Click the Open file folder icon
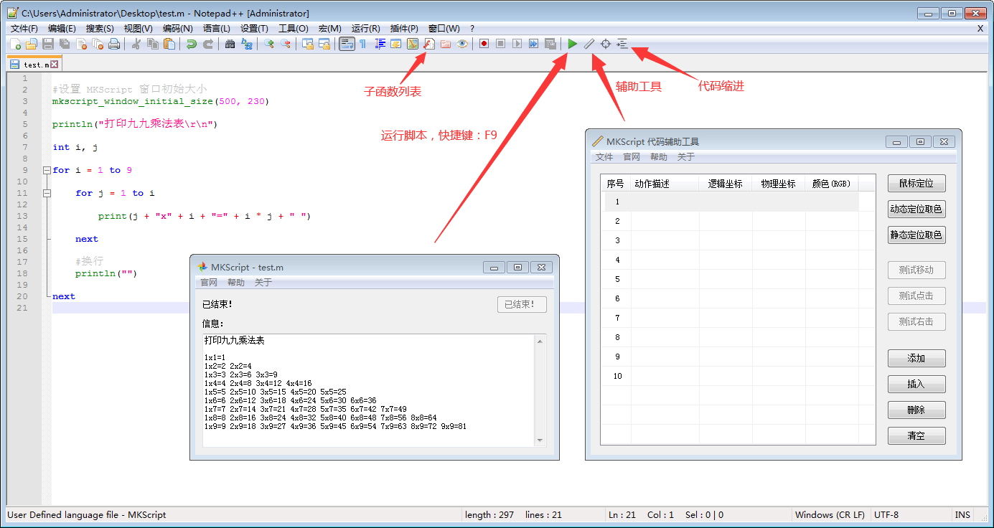The image size is (994, 528). tap(32, 44)
